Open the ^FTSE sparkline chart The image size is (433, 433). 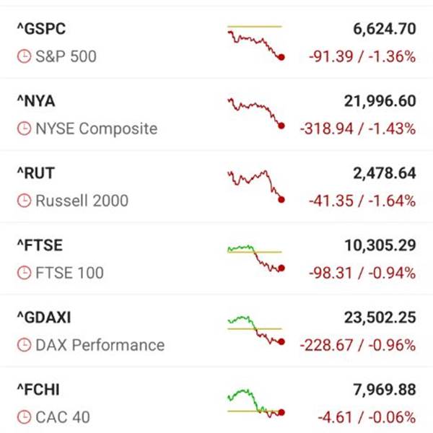255,258
